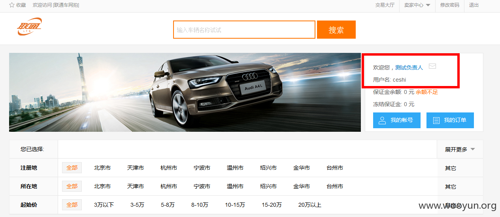Choose the 3万以下 price range
The image size is (500, 217).
pyautogui.click(x=104, y=205)
